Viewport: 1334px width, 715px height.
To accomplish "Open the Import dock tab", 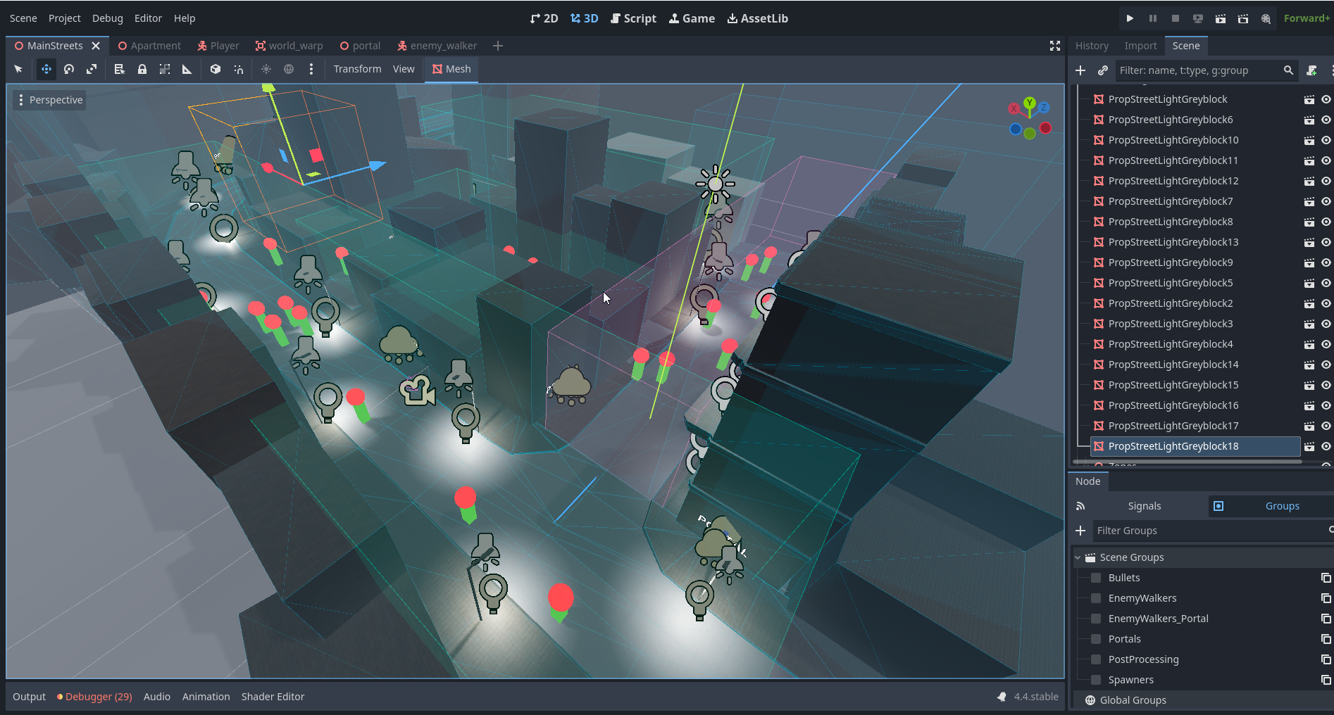I will (1140, 46).
